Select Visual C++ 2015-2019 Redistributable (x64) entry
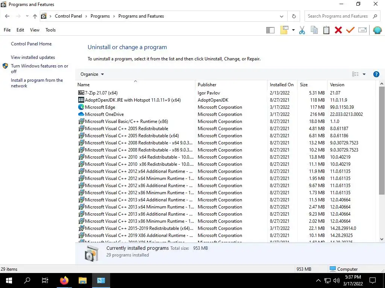Image resolution: width=385 pixels, height=288 pixels. (226, 228)
